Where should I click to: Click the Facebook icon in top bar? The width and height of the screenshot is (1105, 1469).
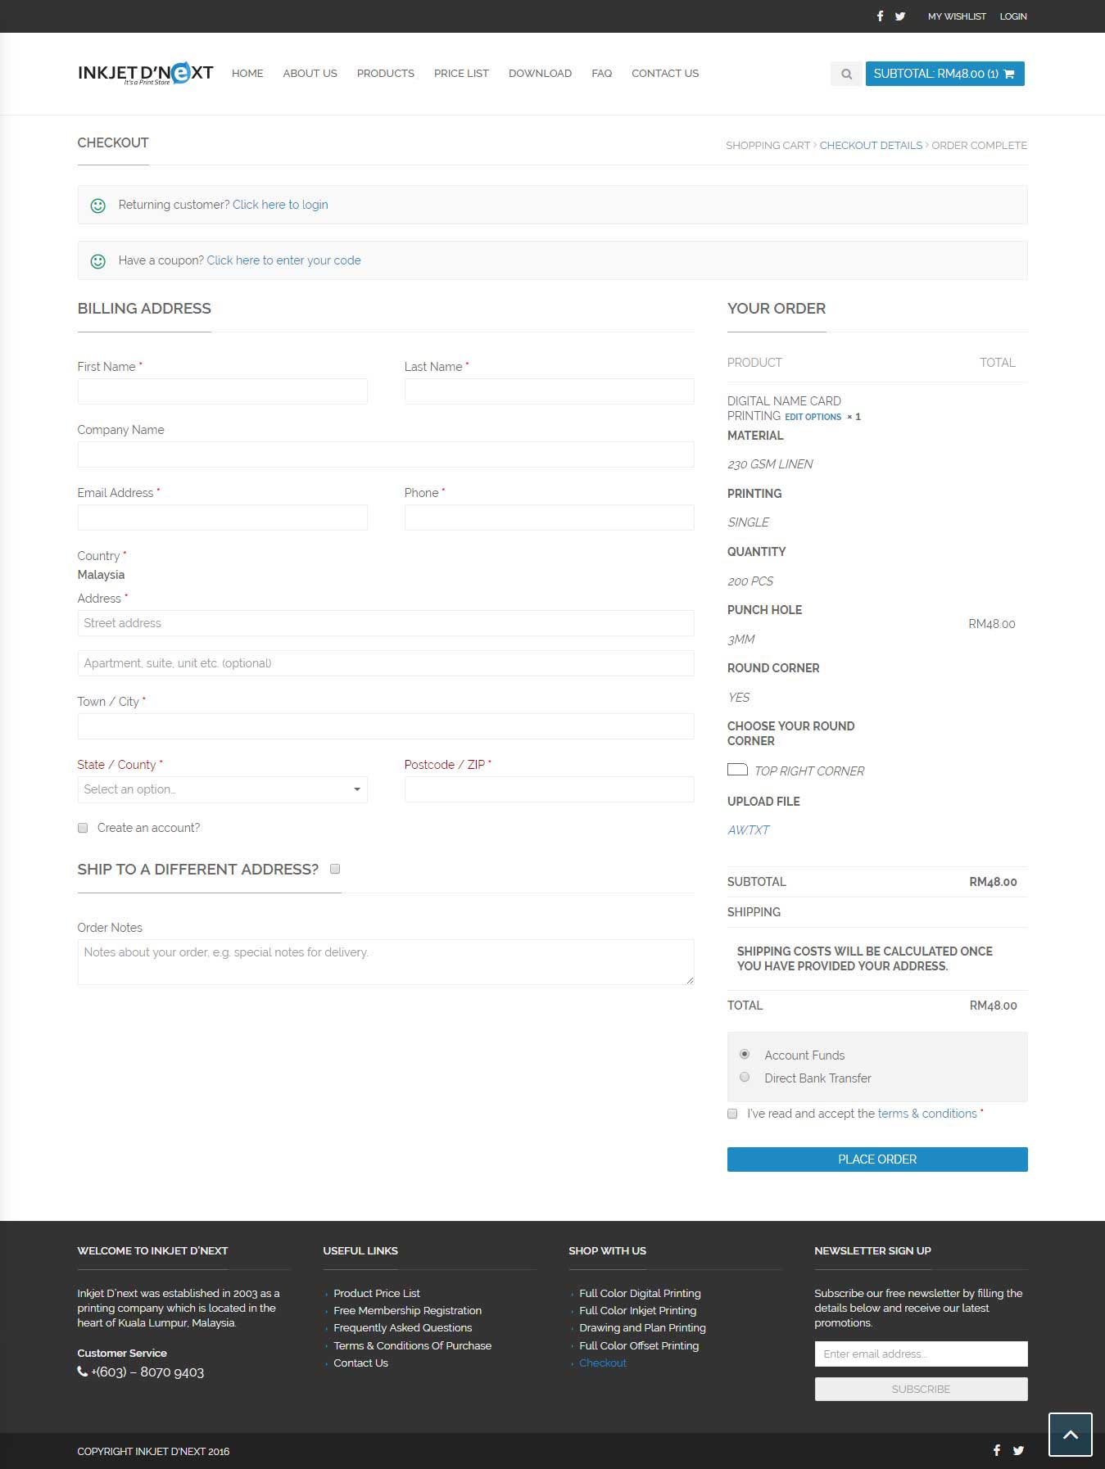click(880, 16)
